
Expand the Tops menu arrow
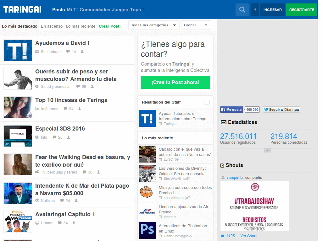pos(143,9)
